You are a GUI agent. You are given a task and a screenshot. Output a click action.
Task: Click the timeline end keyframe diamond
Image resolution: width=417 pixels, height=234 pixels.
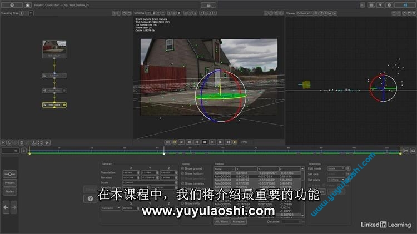(400, 154)
